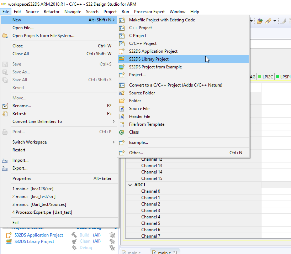Open the Processor Expert menu
Screen dimensions: 291x254
tap(149, 12)
